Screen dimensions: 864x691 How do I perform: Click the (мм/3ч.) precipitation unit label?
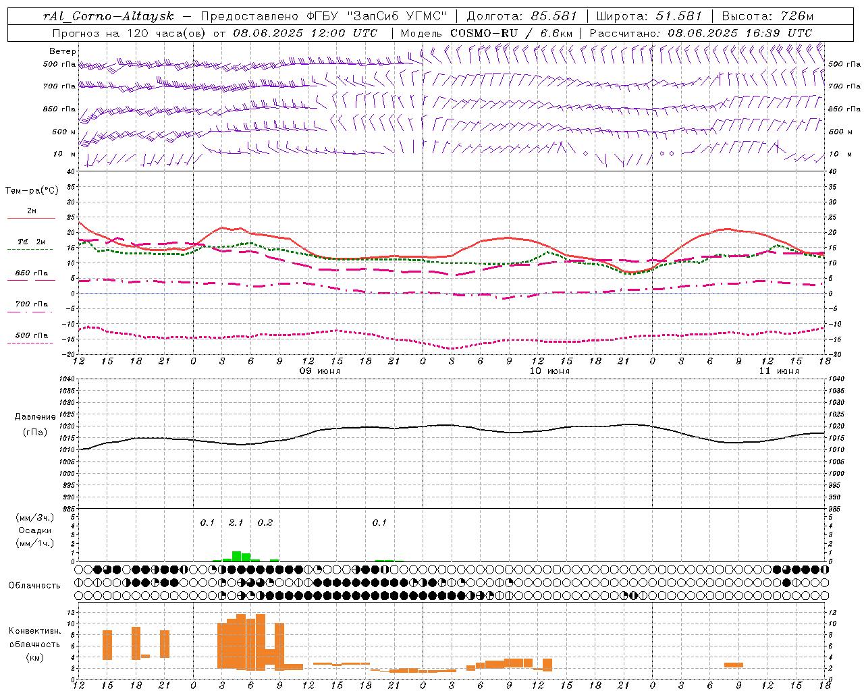[x=34, y=518]
